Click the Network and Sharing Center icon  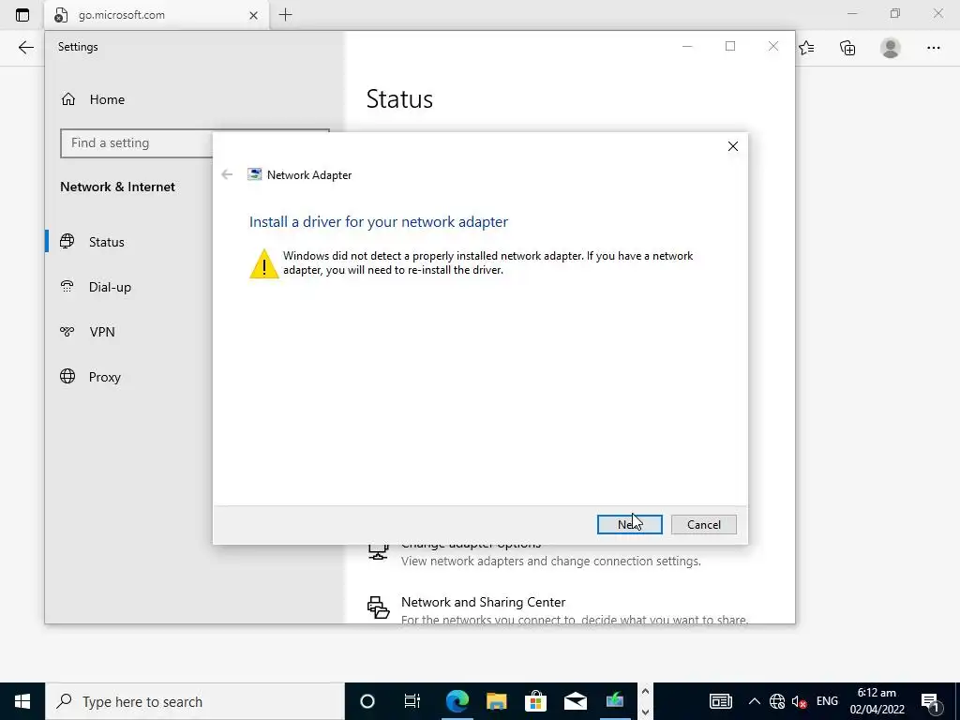pos(379,607)
